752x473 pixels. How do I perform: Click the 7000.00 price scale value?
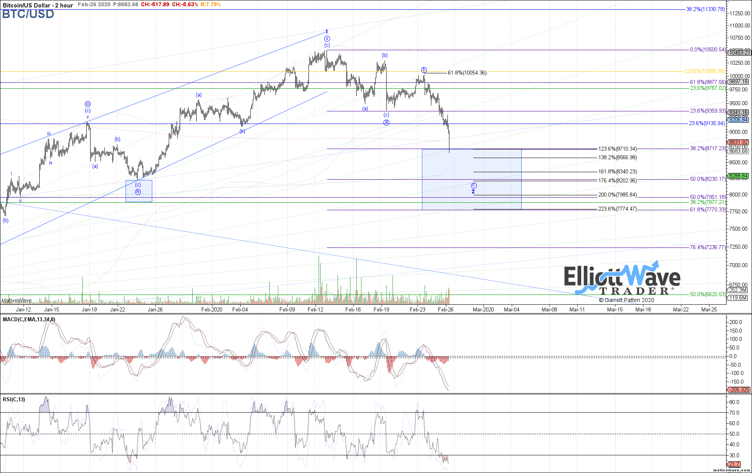pos(738,266)
